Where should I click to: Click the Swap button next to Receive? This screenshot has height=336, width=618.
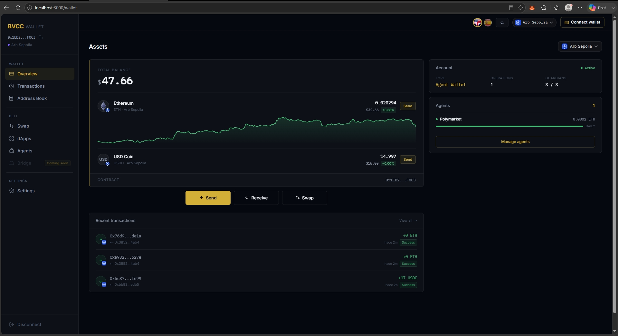click(305, 198)
